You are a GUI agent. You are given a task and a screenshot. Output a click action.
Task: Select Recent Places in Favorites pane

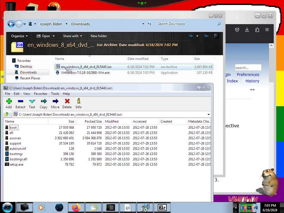tap(30, 78)
